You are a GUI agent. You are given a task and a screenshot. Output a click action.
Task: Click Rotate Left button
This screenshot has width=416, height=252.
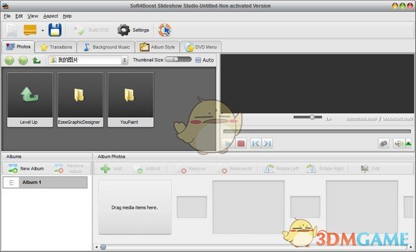(281, 168)
